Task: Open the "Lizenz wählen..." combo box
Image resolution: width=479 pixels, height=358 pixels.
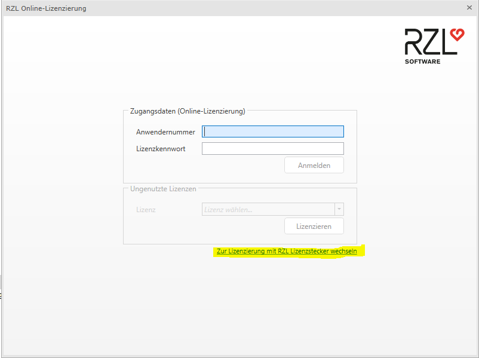Action: click(269, 209)
